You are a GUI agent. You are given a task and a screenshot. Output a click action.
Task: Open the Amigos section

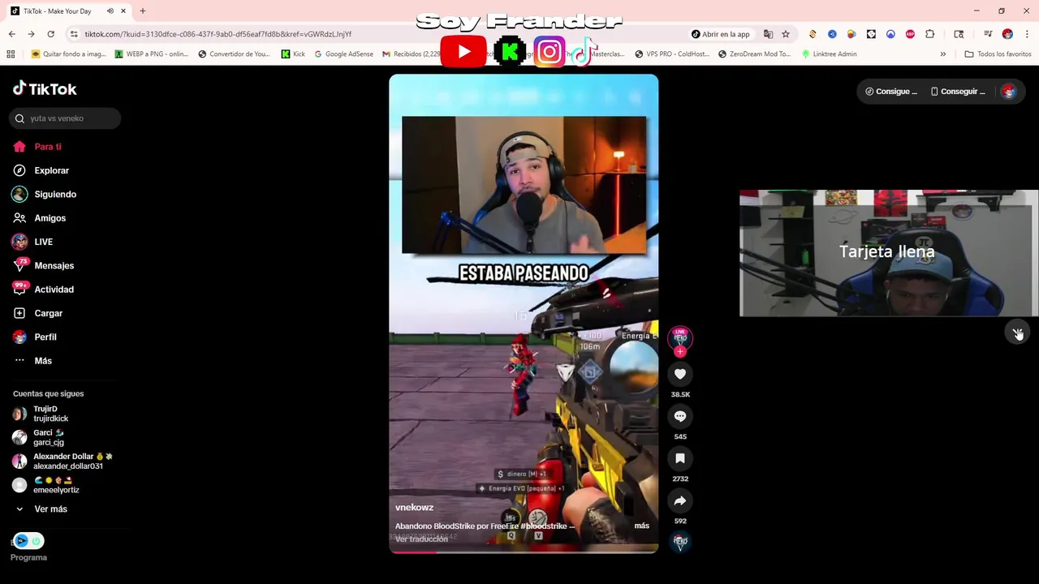(x=40, y=218)
